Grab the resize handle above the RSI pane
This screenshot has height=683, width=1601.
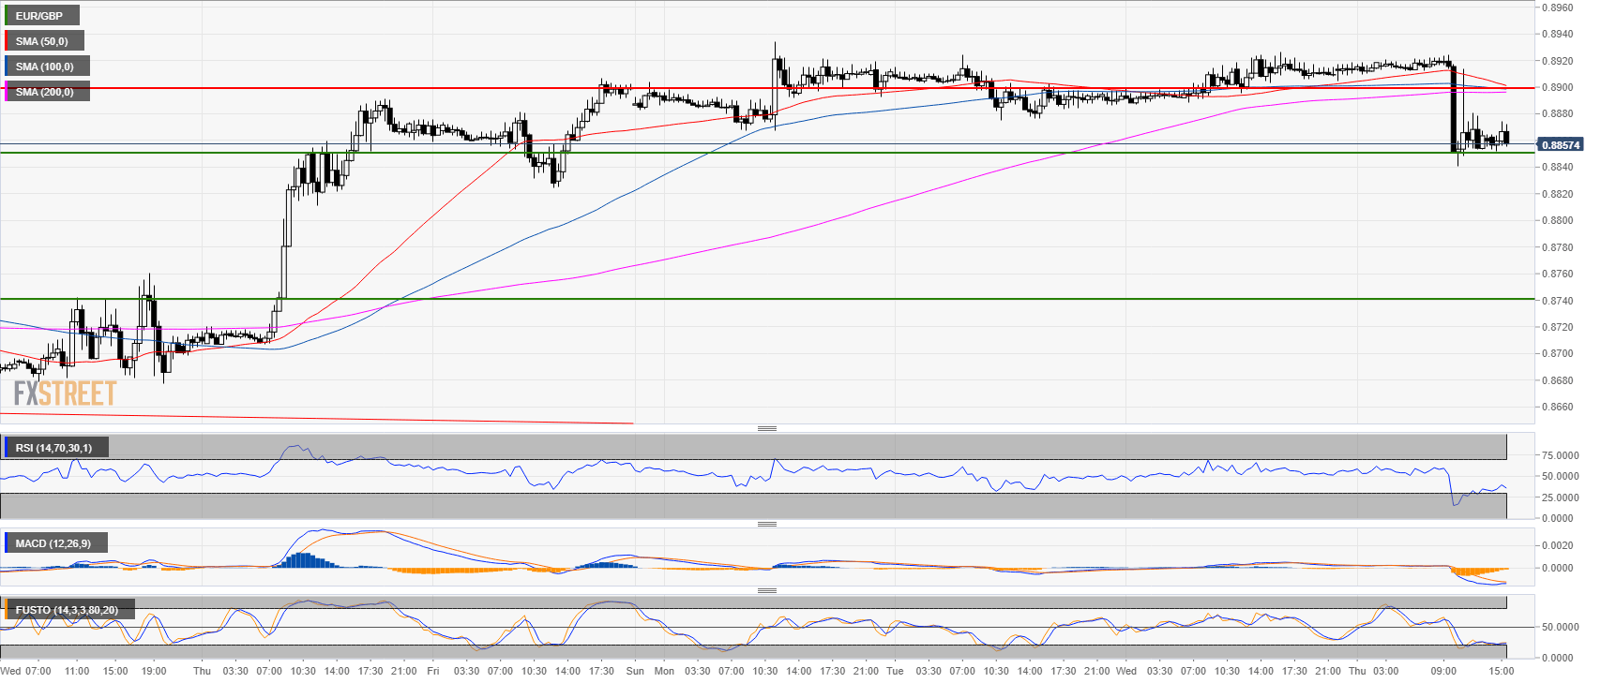click(766, 428)
